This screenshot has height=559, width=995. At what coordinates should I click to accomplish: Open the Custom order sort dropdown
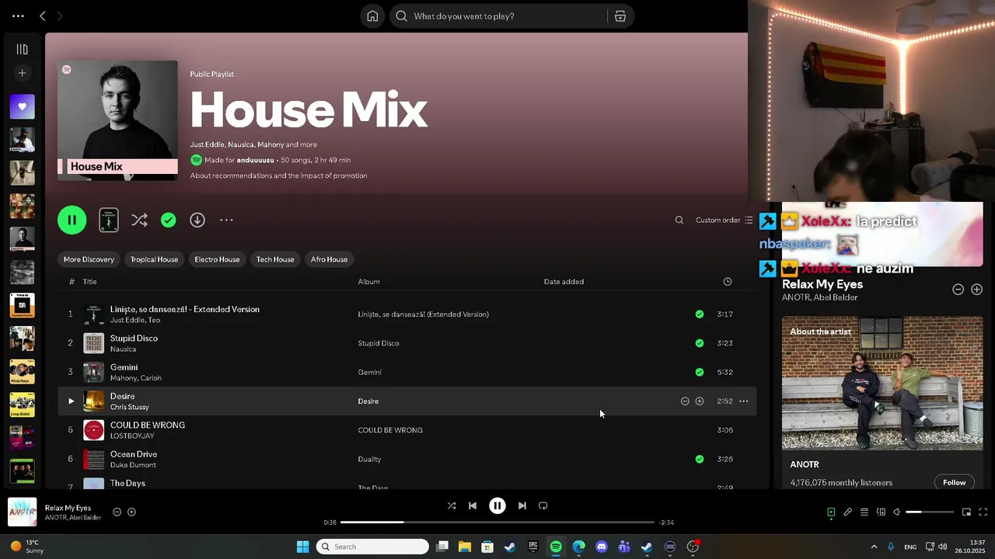click(x=724, y=220)
